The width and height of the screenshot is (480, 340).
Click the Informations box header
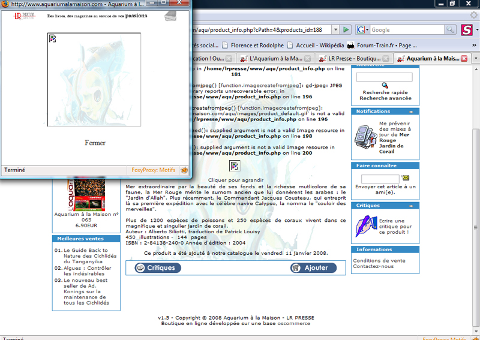pyautogui.click(x=385, y=249)
